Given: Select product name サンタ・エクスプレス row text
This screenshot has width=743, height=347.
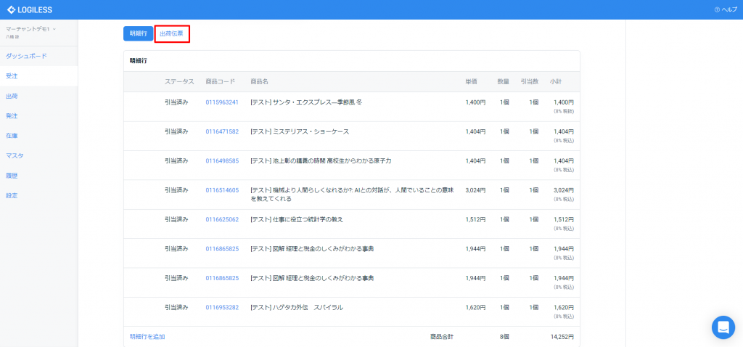Looking at the screenshot, I should [x=306, y=102].
